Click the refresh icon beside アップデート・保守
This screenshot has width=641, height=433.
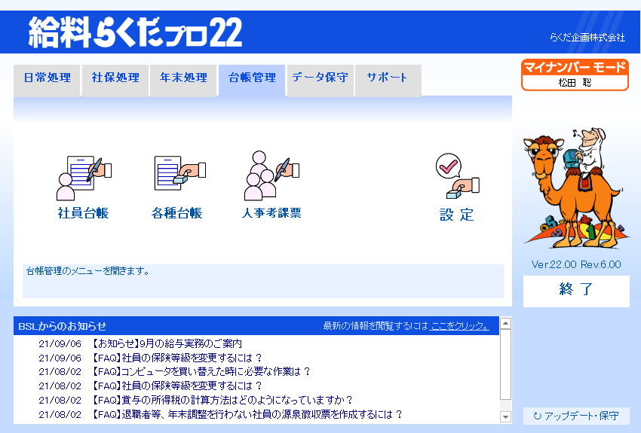(538, 416)
